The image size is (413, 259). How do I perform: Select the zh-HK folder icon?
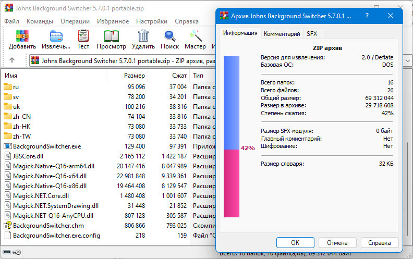coord(8,126)
